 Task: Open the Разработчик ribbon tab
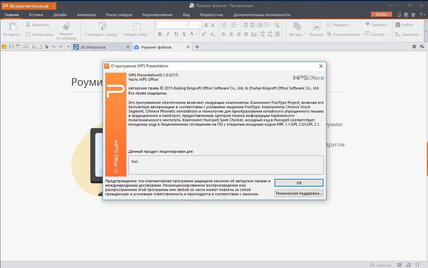(x=211, y=15)
